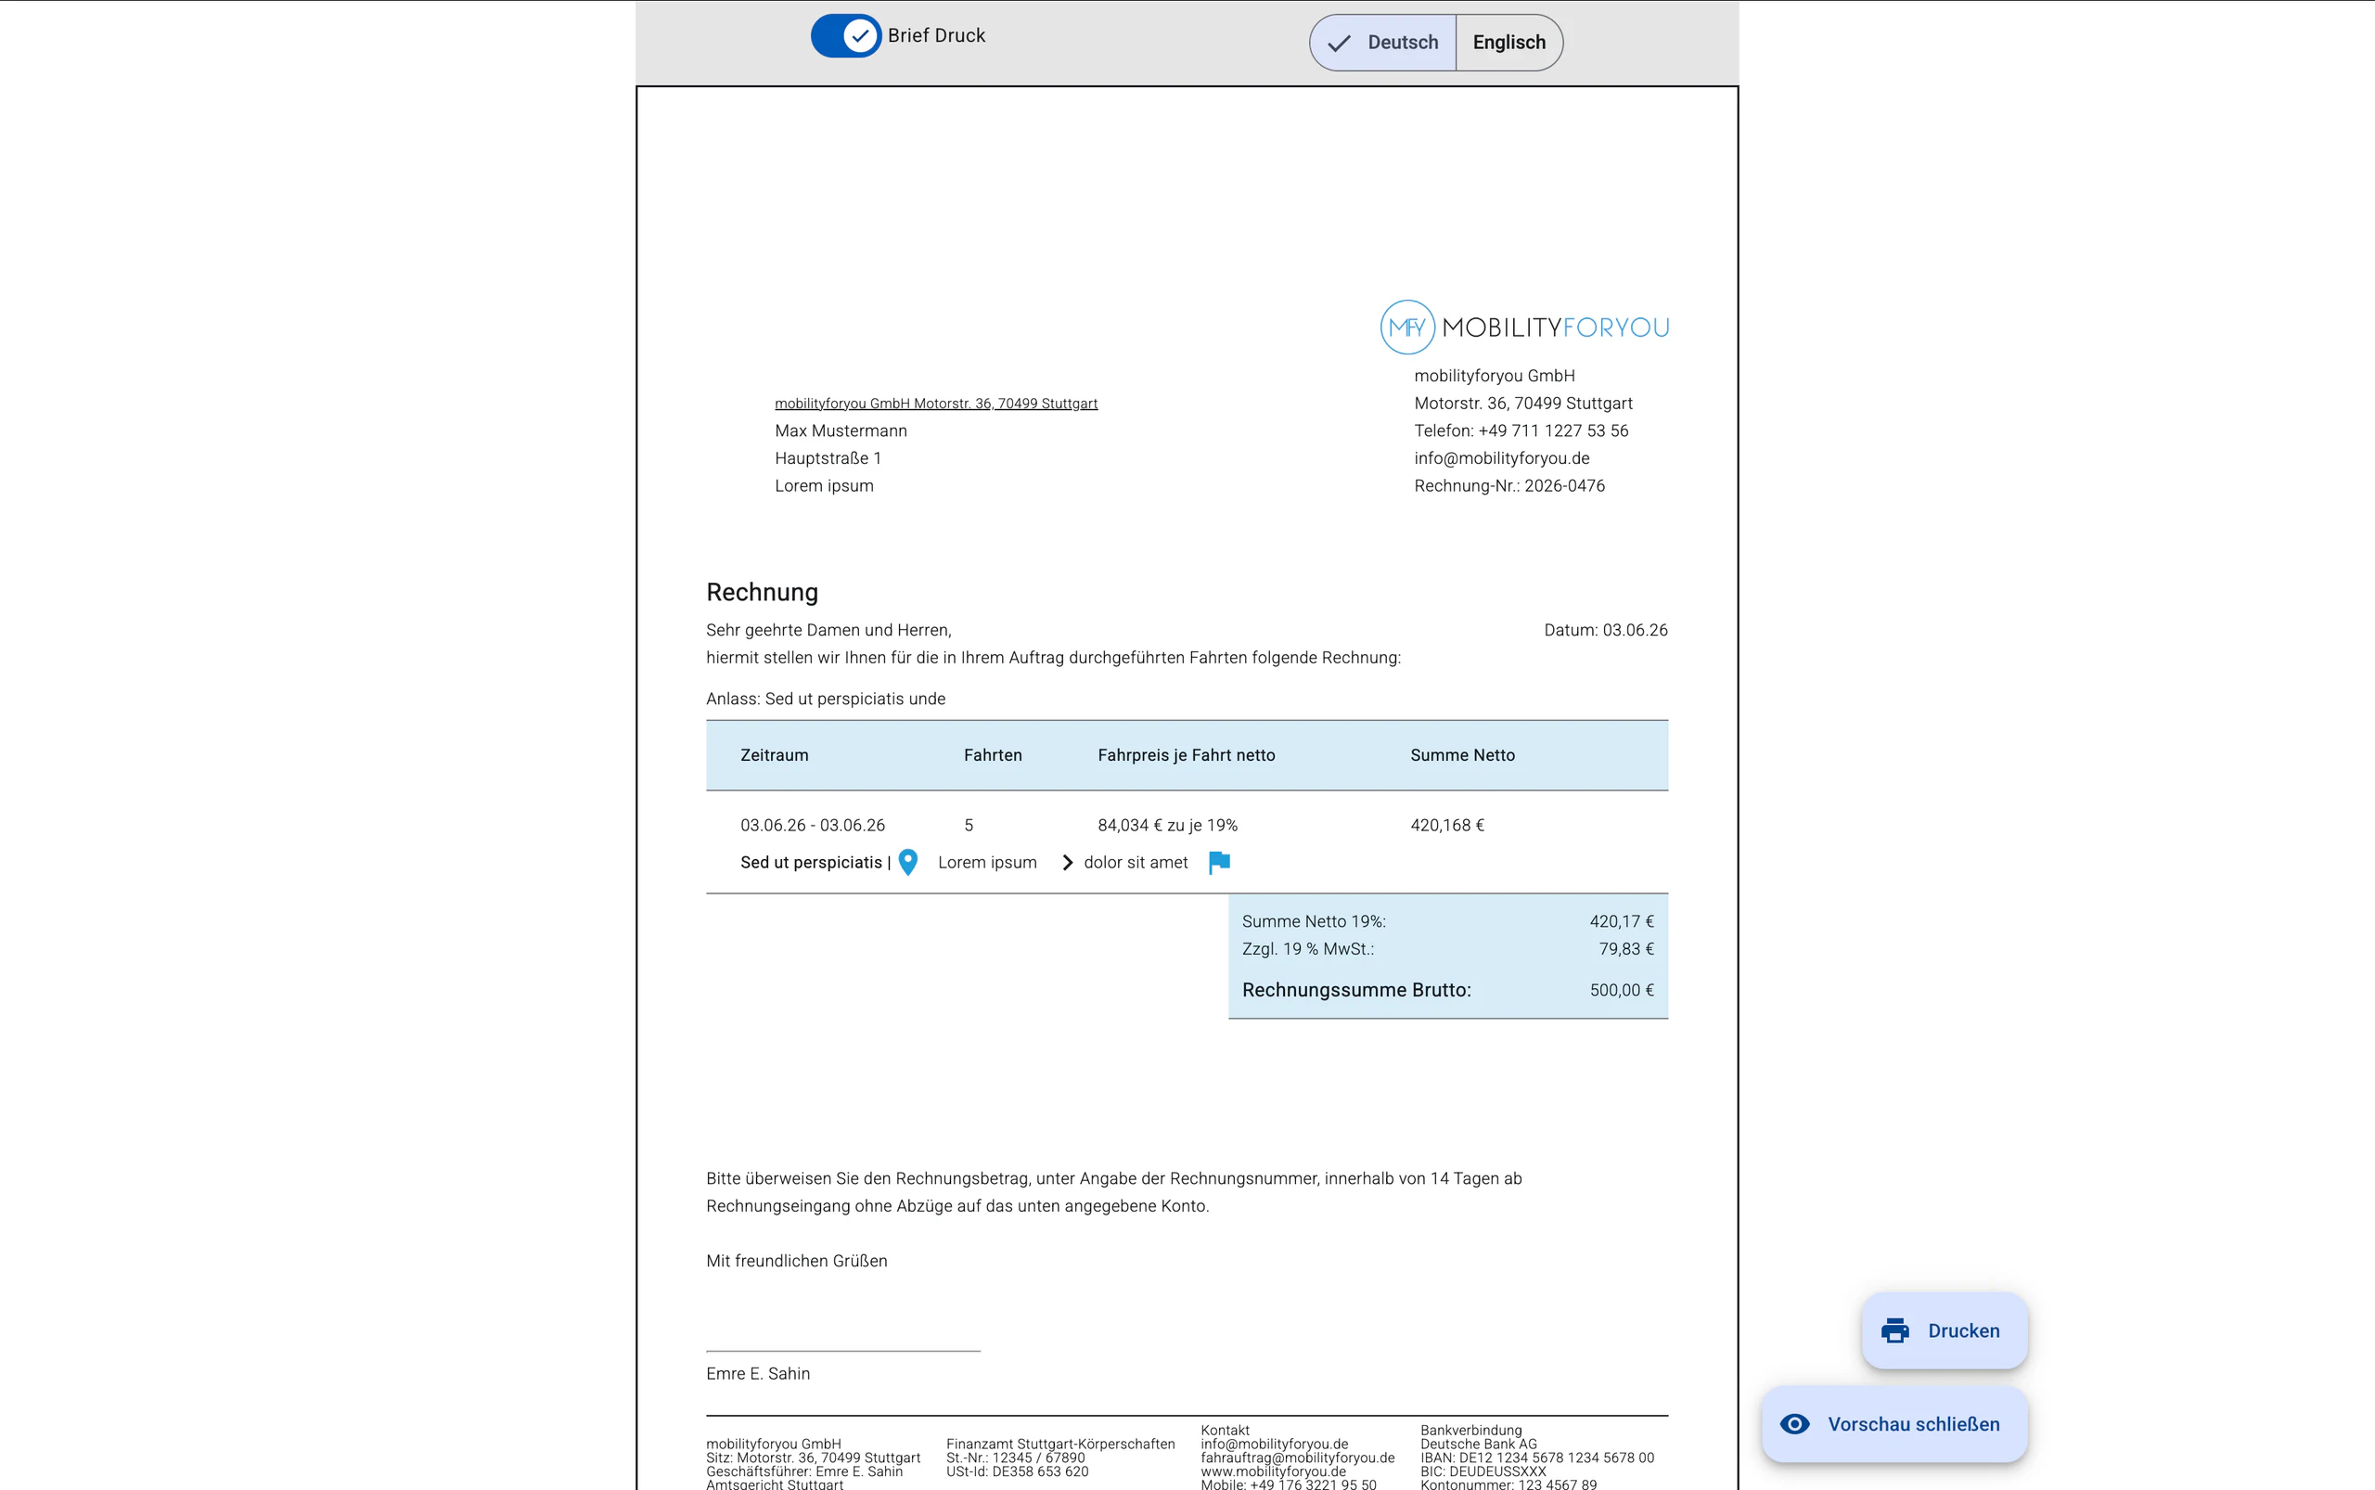Click the blue location pin icon
2375x1490 pixels.
(908, 862)
